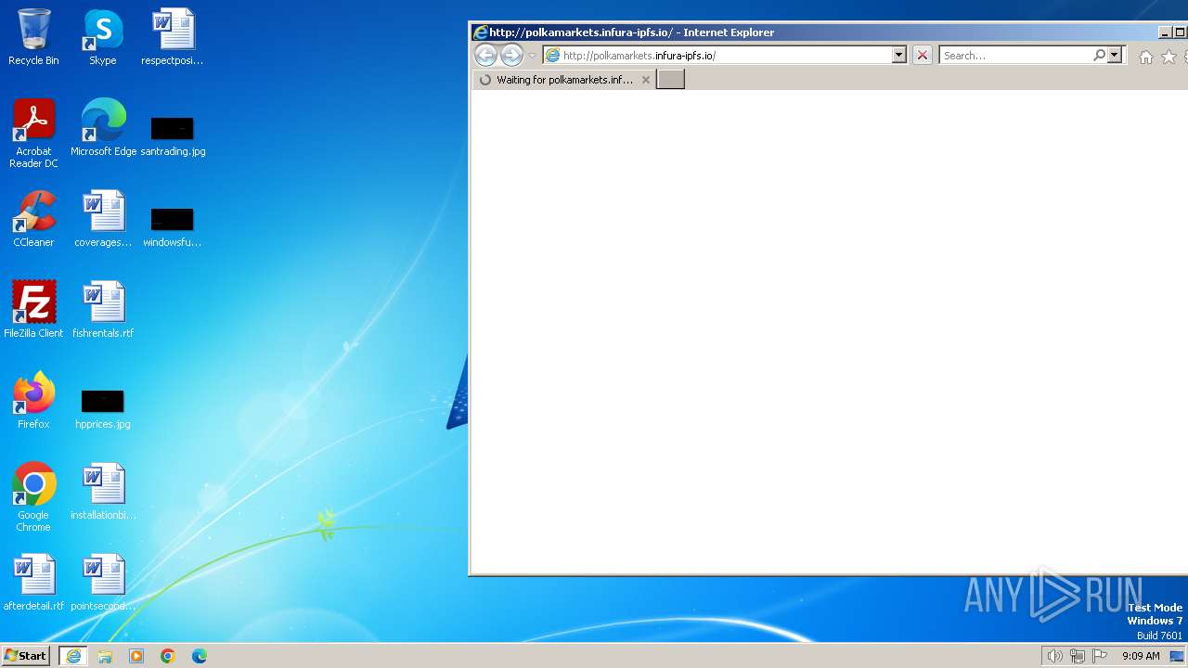This screenshot has height=668, width=1188.
Task: Open CCleaner desktop shortcut
Action: [x=33, y=219]
